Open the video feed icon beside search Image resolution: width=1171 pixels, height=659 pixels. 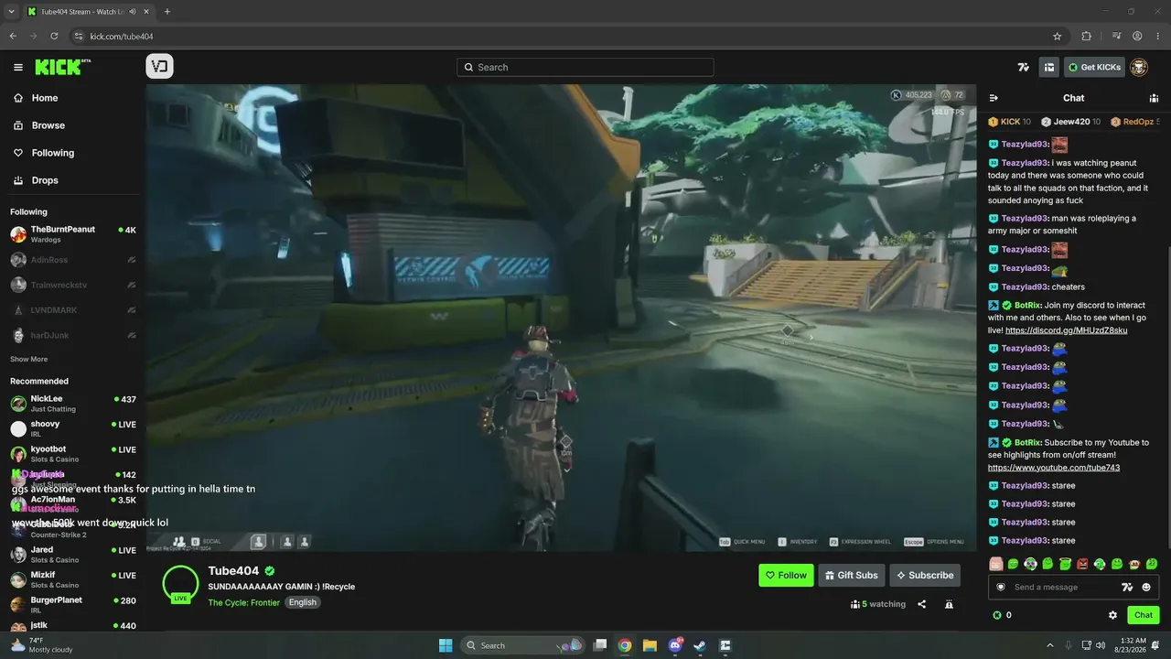coord(159,67)
